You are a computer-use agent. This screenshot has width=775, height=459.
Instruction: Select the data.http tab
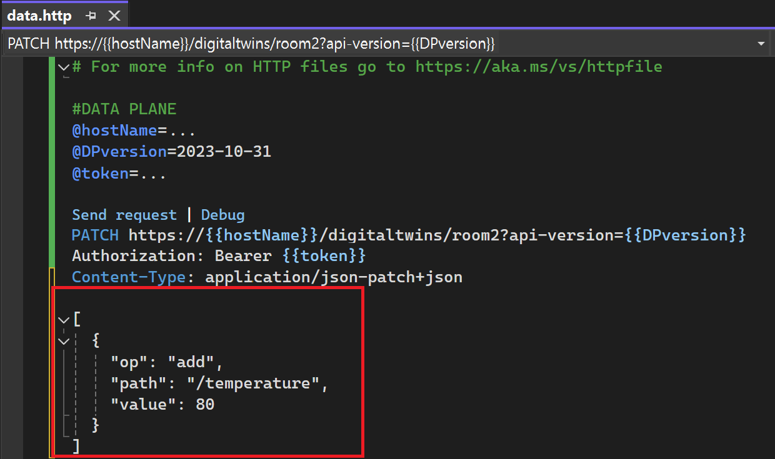(x=39, y=15)
